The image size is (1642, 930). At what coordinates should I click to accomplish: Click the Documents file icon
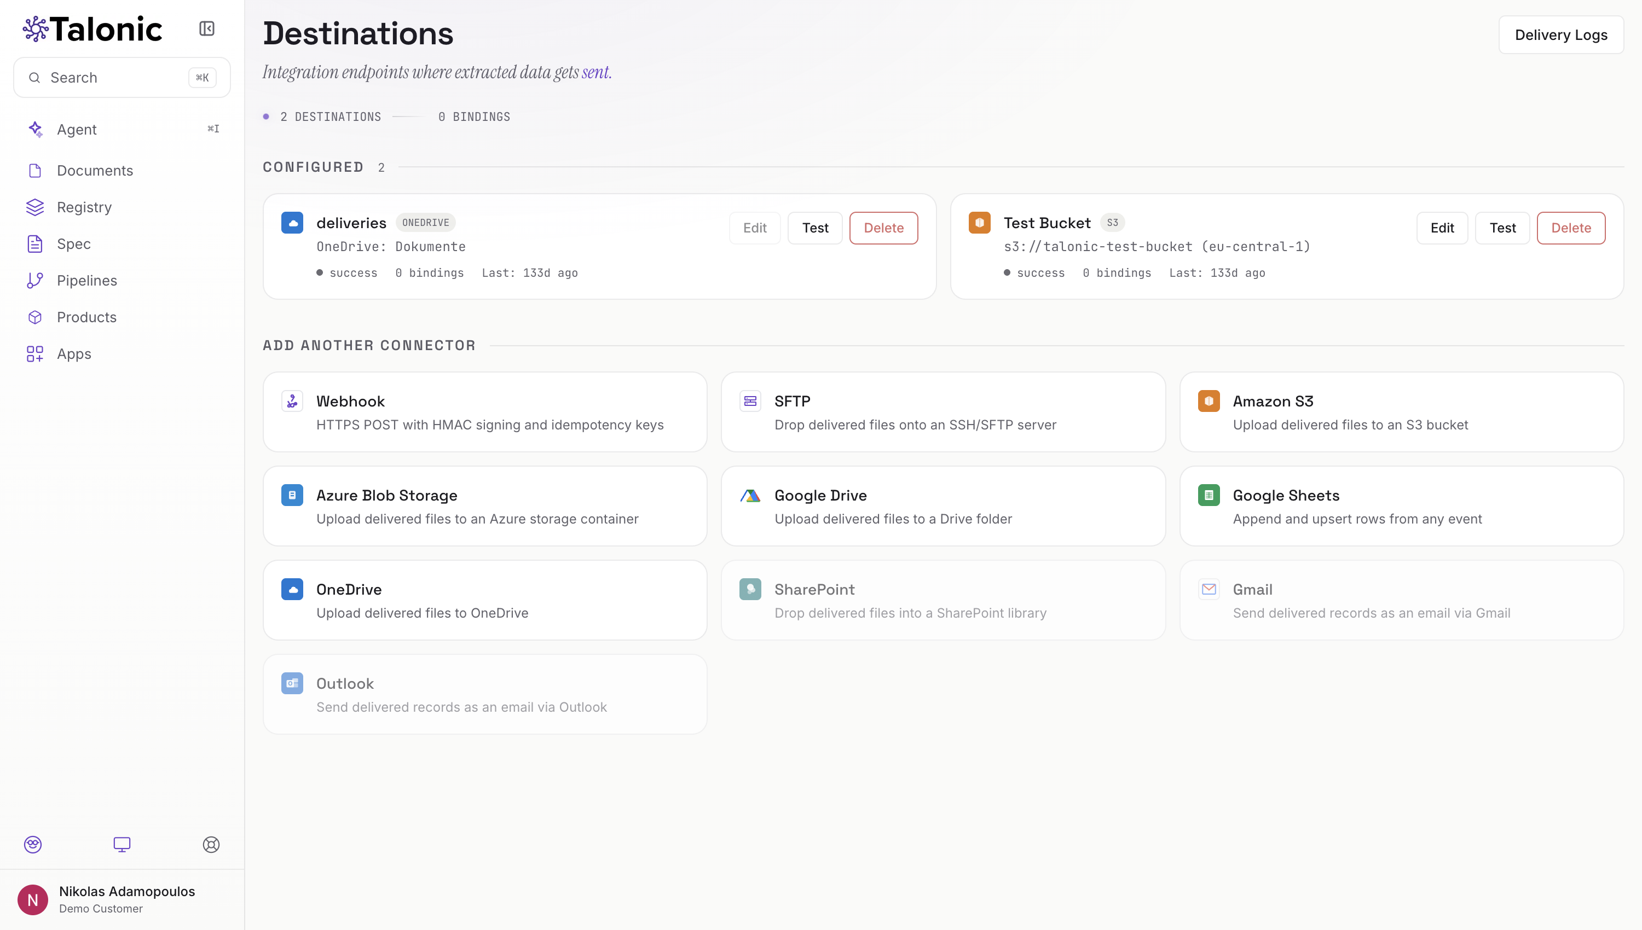point(35,171)
